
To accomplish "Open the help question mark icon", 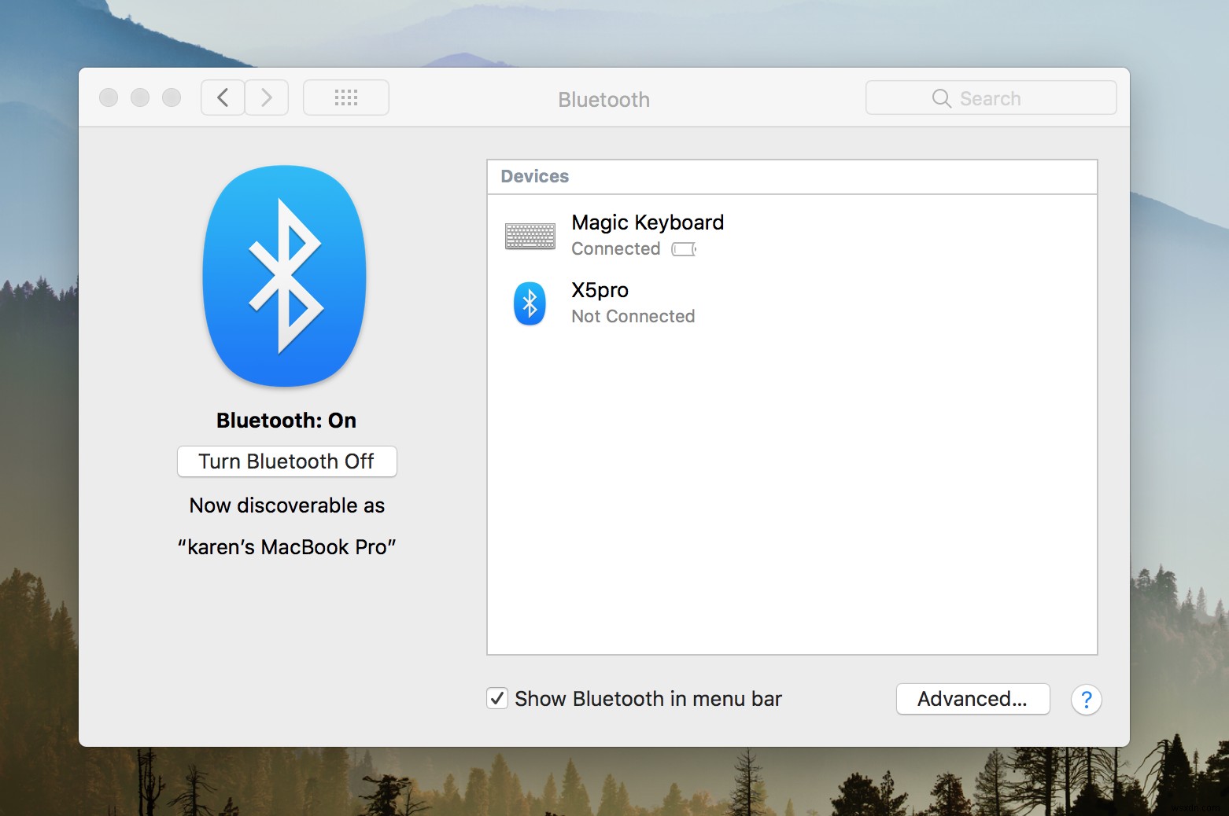I will coord(1087,700).
